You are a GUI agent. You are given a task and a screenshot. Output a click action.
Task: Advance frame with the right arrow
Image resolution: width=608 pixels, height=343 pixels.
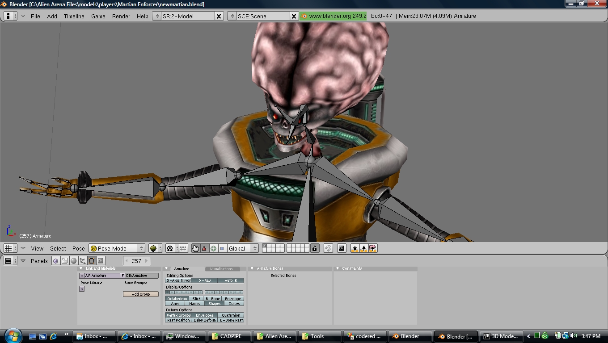point(146,261)
